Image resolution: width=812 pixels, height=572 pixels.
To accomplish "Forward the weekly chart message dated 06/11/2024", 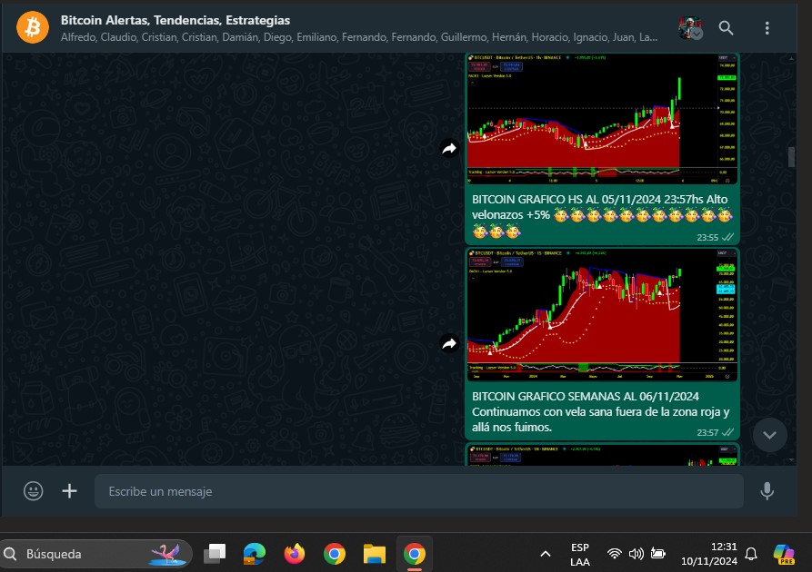I will (x=449, y=344).
